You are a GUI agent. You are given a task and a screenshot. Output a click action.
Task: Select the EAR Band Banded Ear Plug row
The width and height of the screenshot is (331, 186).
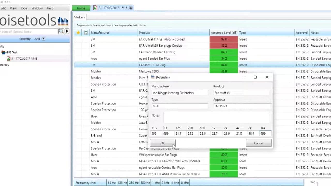point(202,52)
